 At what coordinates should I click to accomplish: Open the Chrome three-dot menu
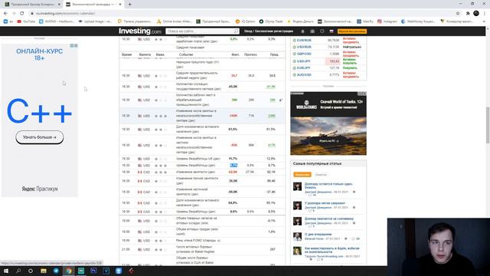click(485, 14)
